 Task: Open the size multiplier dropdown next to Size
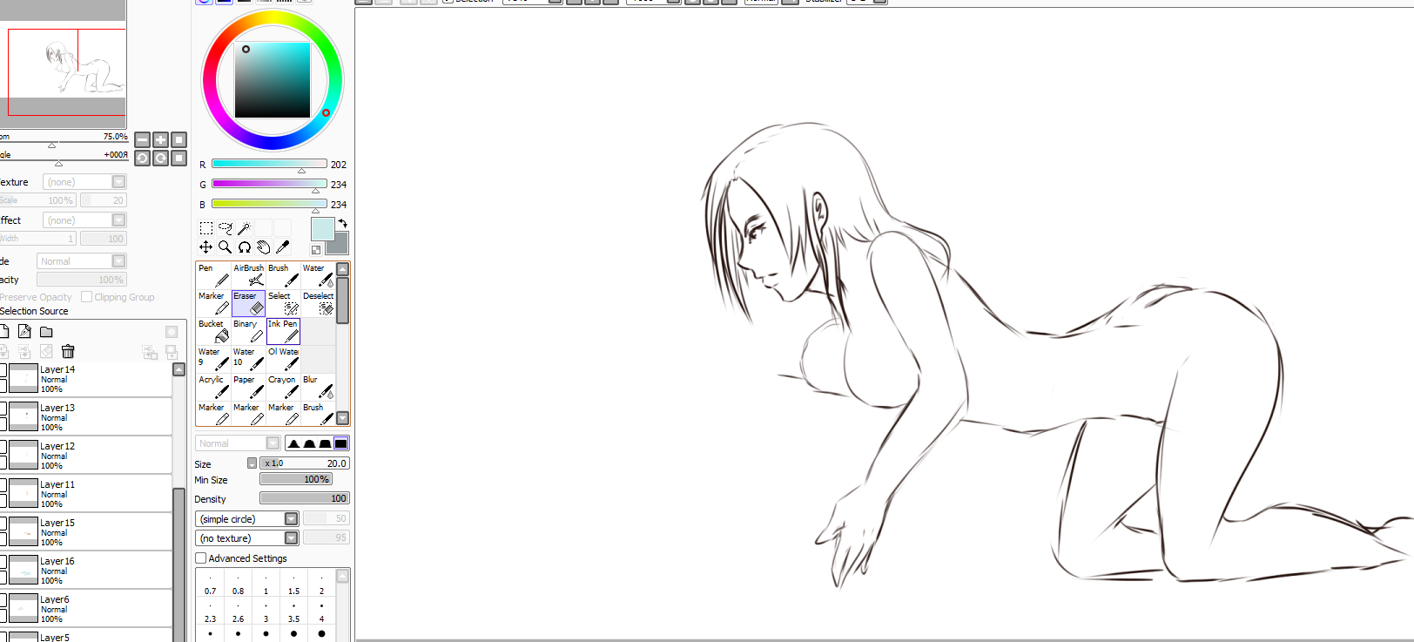point(252,463)
